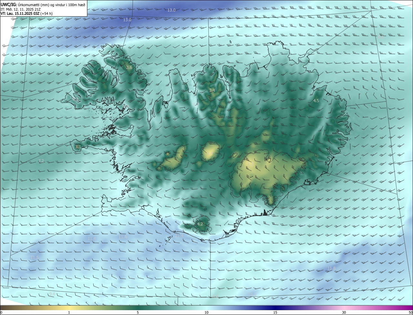
Task: Click the 11.8 value label
Action: click(332, 268)
